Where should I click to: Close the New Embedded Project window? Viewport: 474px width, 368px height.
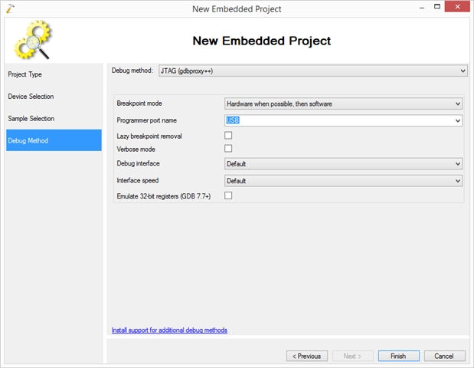pyautogui.click(x=456, y=8)
